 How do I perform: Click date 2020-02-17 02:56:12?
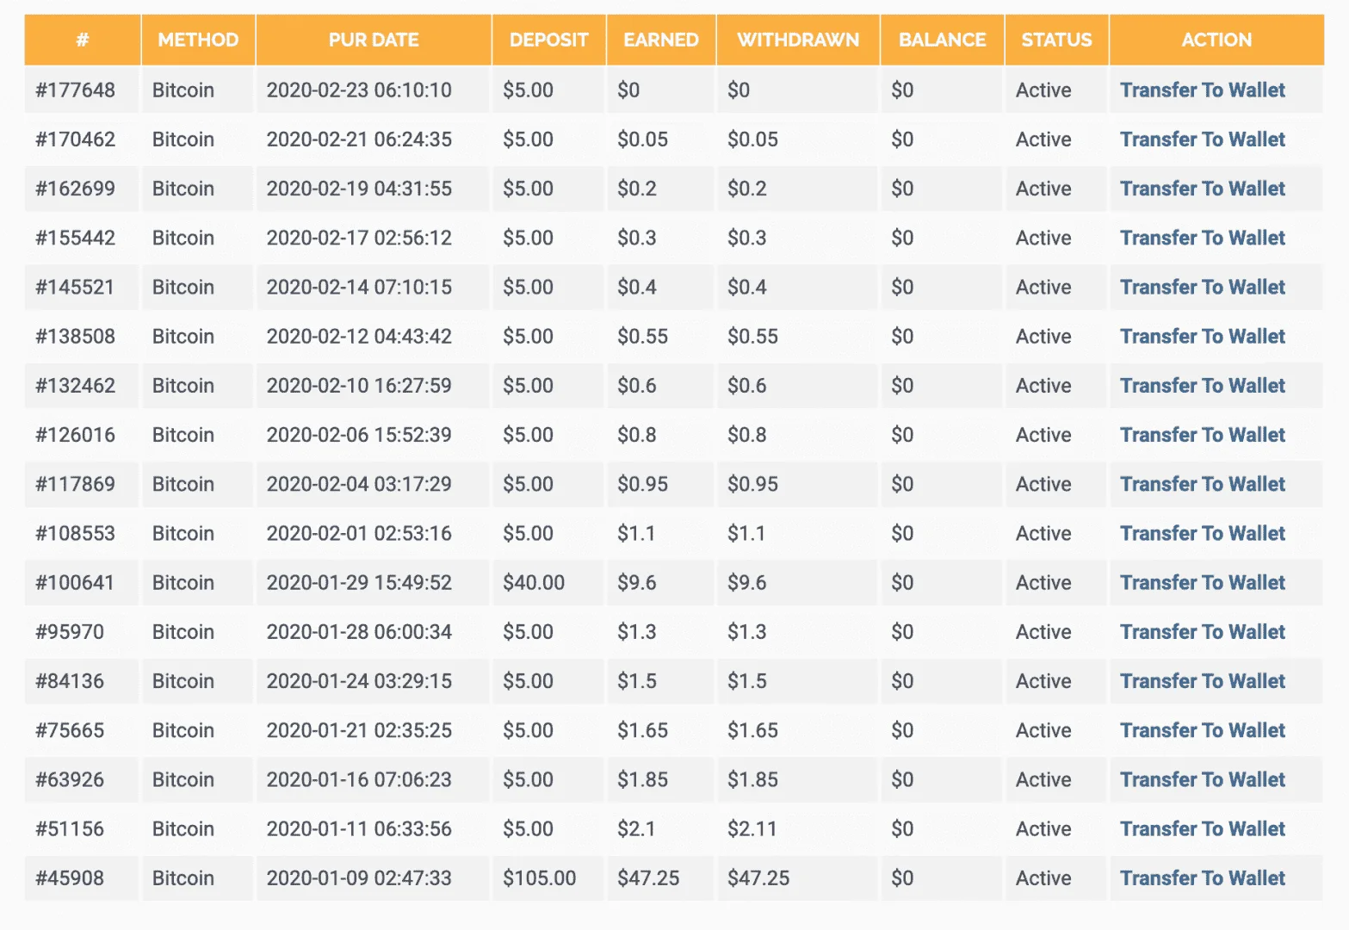click(x=359, y=238)
